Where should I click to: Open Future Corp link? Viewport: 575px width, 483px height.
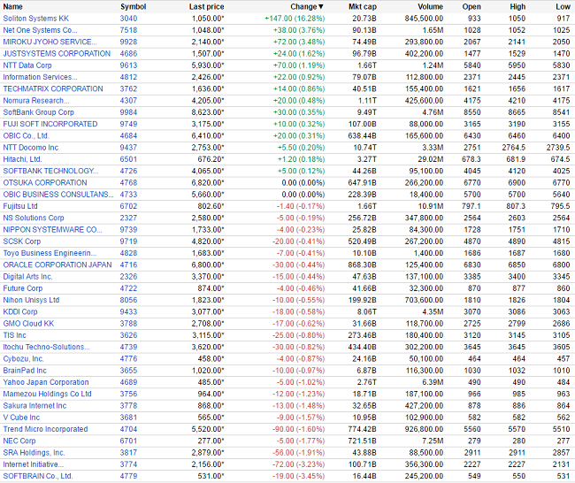pos(23,288)
